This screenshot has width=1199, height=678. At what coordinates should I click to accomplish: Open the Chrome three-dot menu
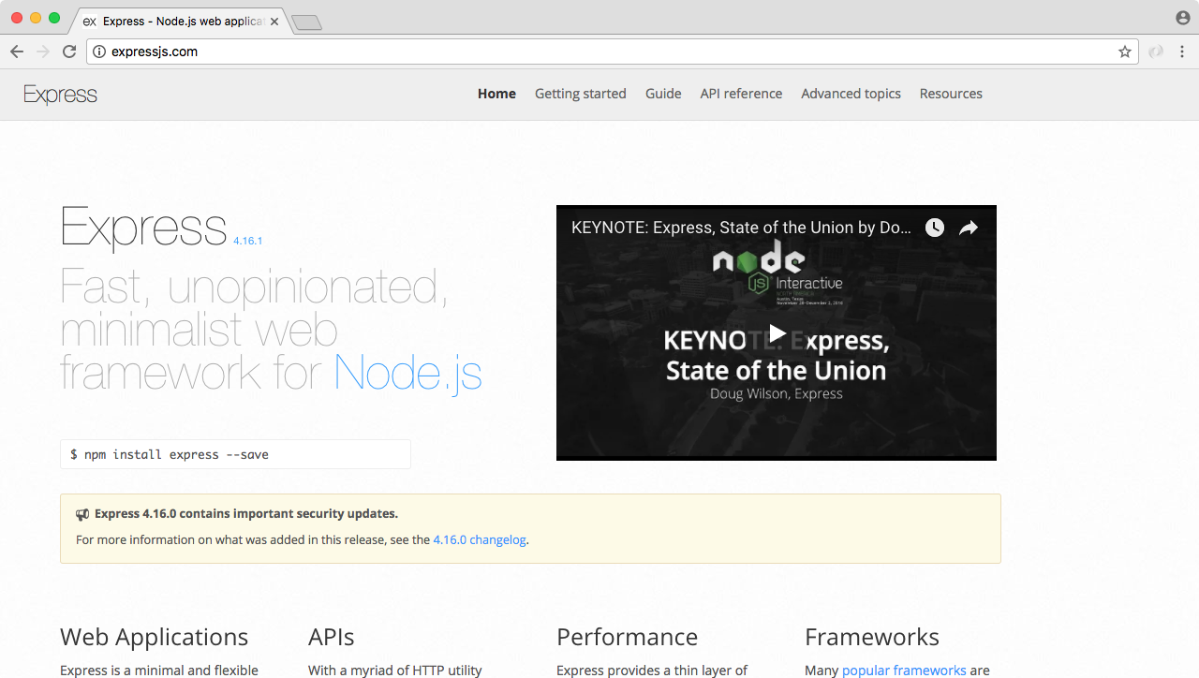1182,52
